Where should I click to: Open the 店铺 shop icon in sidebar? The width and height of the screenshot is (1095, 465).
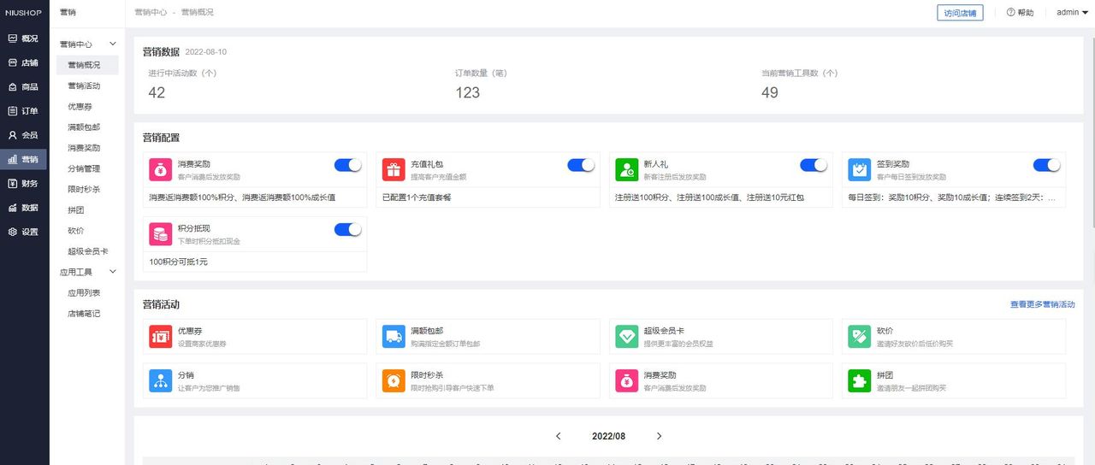coord(12,62)
